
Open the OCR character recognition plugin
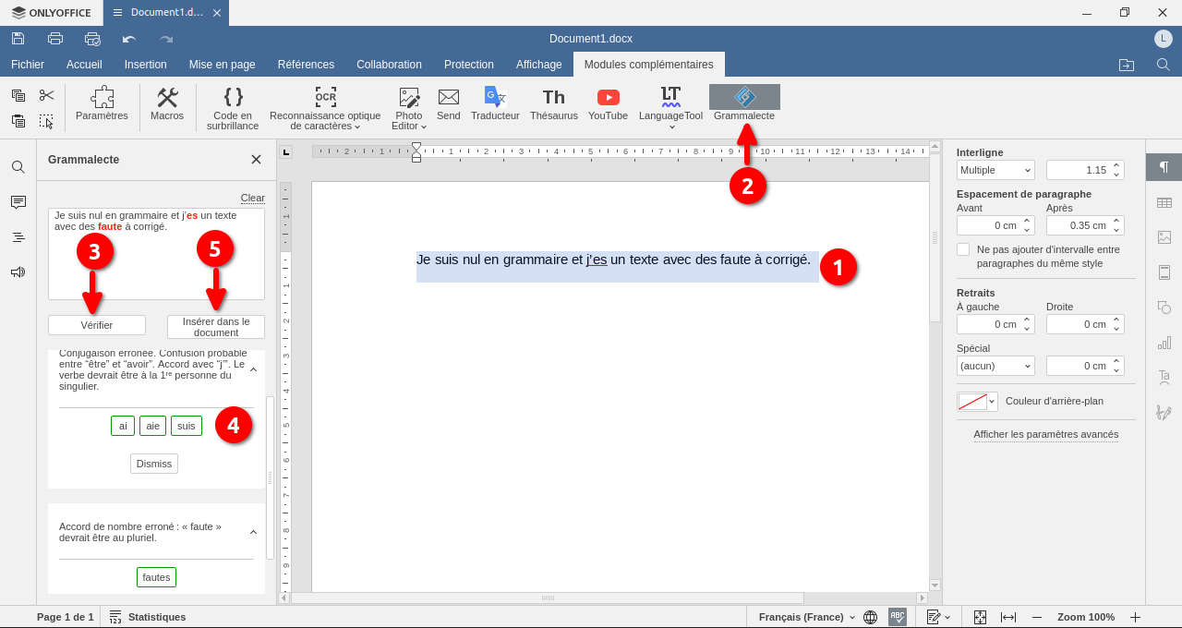click(325, 108)
